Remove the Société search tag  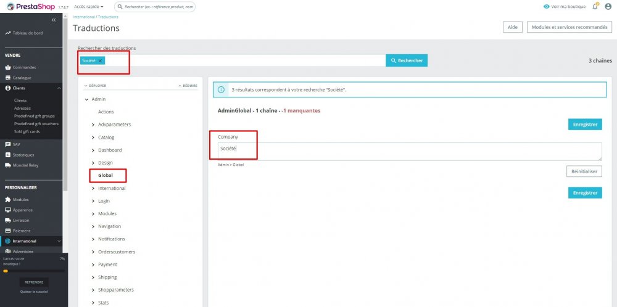(x=100, y=60)
